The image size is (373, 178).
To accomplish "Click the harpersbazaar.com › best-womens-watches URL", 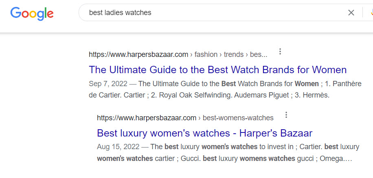I will (185, 118).
